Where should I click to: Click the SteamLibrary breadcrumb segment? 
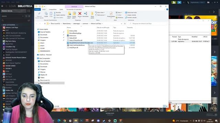click(x=67, y=24)
